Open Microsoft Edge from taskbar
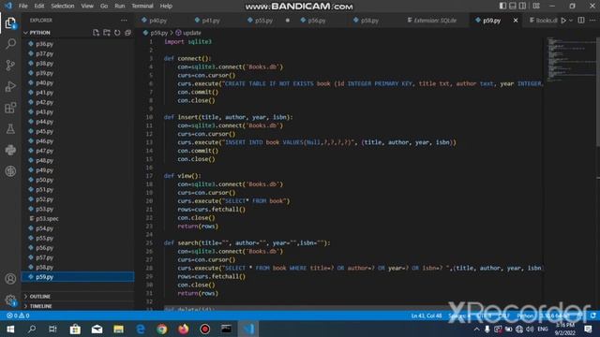The height and width of the screenshot is (337, 600). point(141,329)
